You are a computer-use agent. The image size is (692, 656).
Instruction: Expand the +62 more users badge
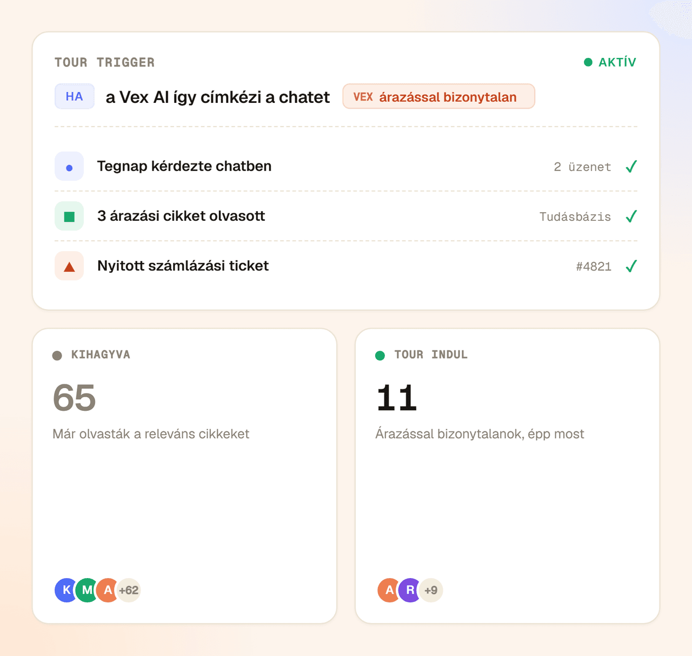(129, 590)
